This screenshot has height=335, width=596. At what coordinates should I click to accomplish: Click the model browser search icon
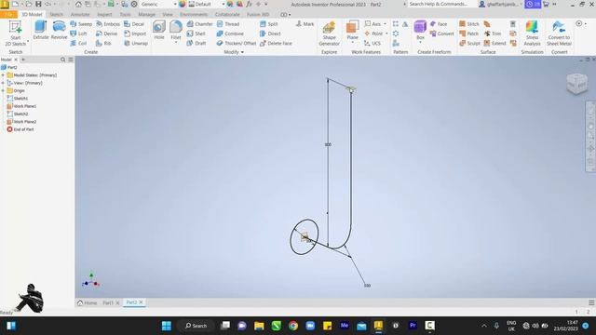click(63, 60)
